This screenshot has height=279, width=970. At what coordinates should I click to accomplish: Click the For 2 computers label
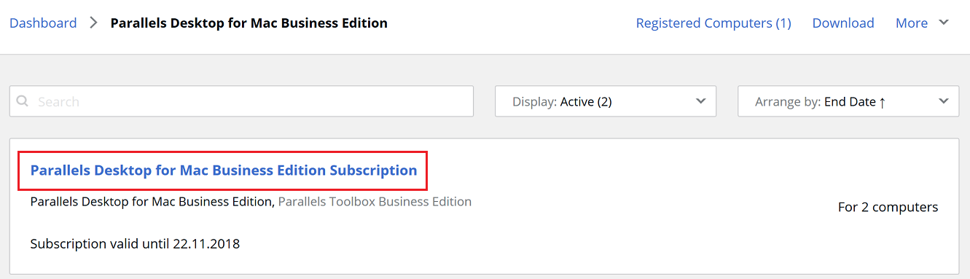[888, 207]
